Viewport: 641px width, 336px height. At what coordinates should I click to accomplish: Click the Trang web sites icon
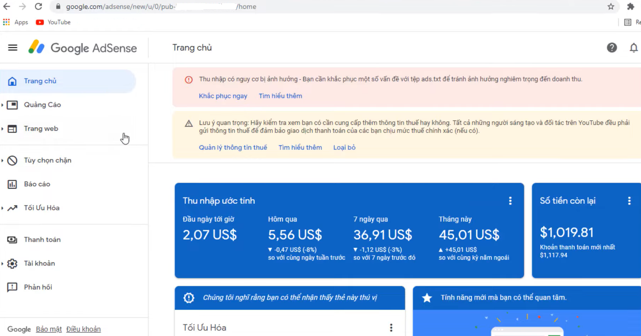point(12,129)
